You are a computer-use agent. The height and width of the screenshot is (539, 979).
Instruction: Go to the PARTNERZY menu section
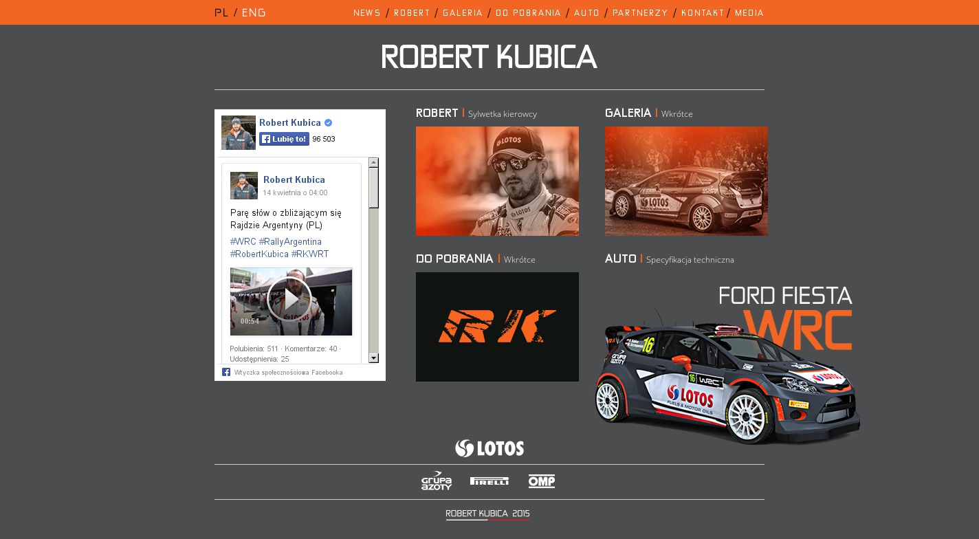point(640,13)
